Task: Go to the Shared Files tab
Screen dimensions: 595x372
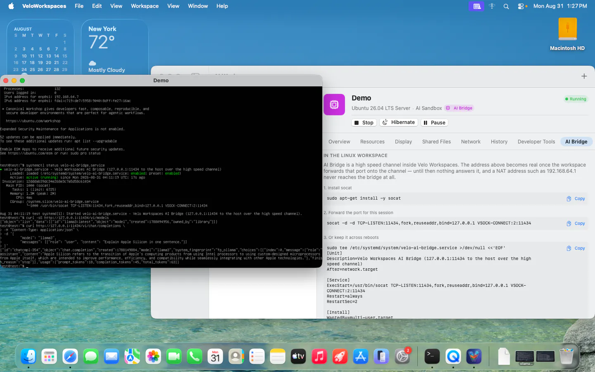Action: pyautogui.click(x=436, y=142)
